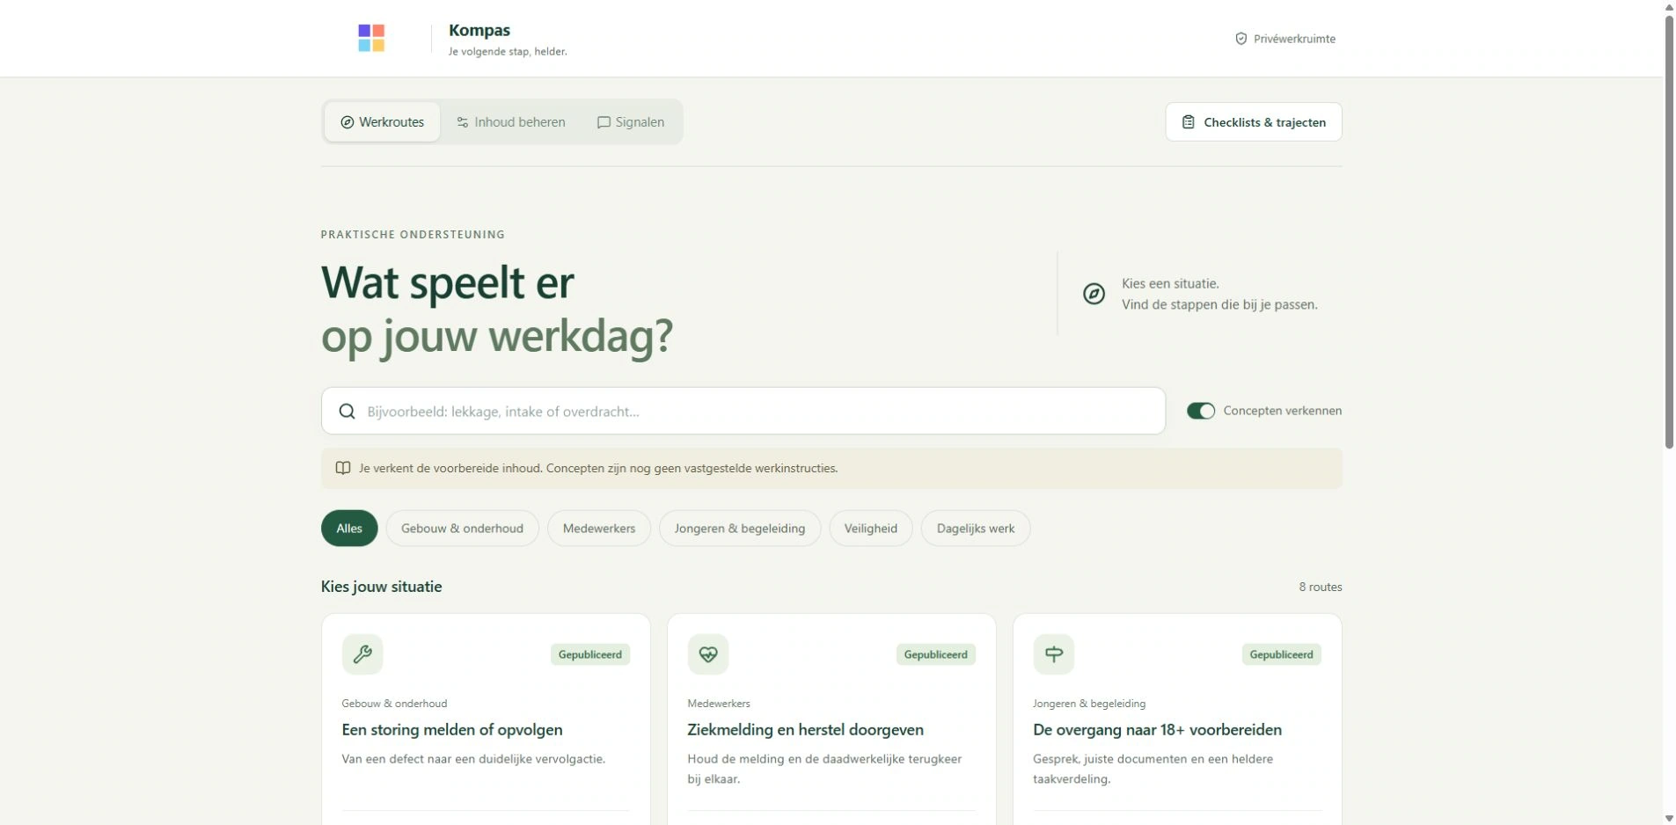Switch to the Inhoud beheren tab
Viewport: 1676px width, 825px height.
pos(511,122)
